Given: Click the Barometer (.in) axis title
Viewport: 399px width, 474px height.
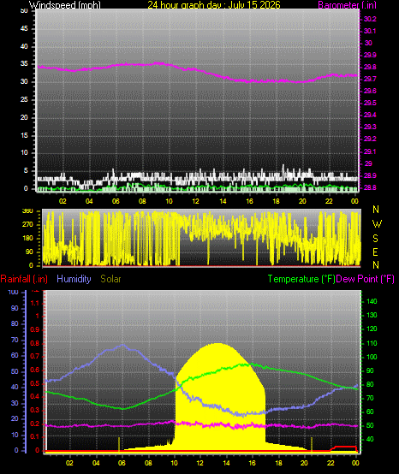Looking at the screenshot, I should pyautogui.click(x=347, y=4).
